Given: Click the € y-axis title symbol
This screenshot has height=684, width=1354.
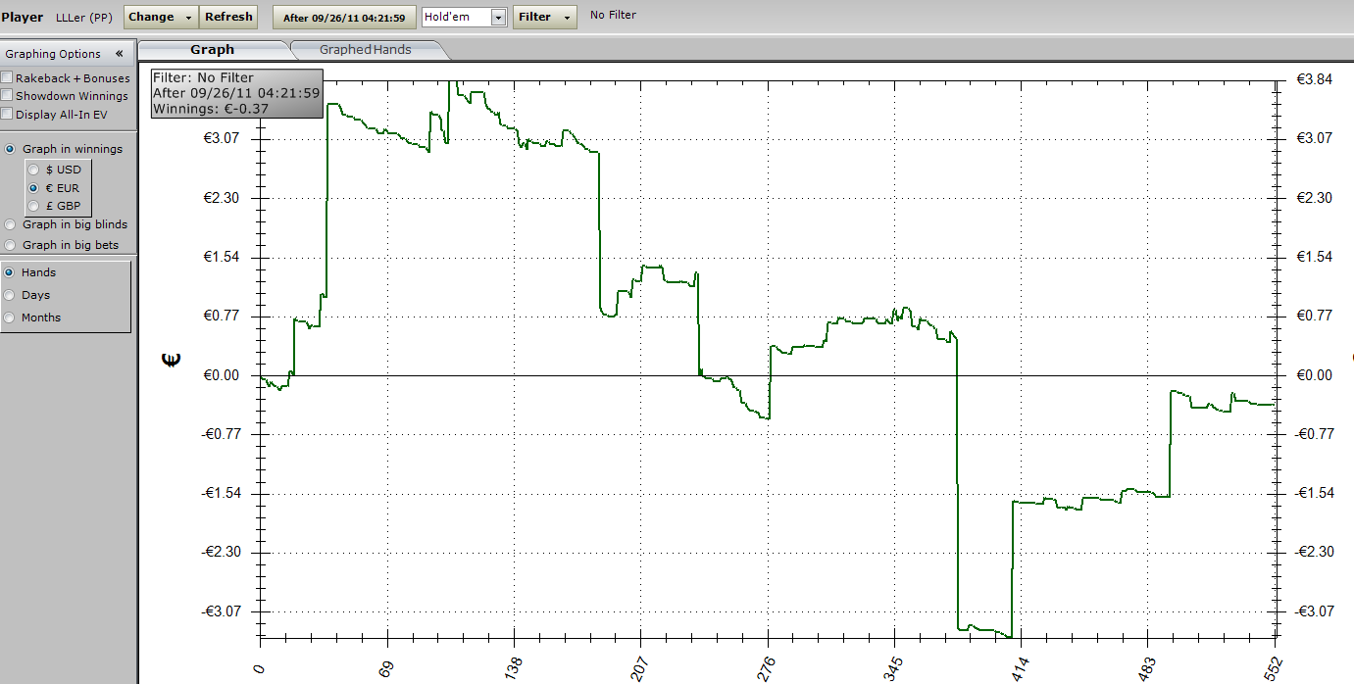Looking at the screenshot, I should pos(171,361).
